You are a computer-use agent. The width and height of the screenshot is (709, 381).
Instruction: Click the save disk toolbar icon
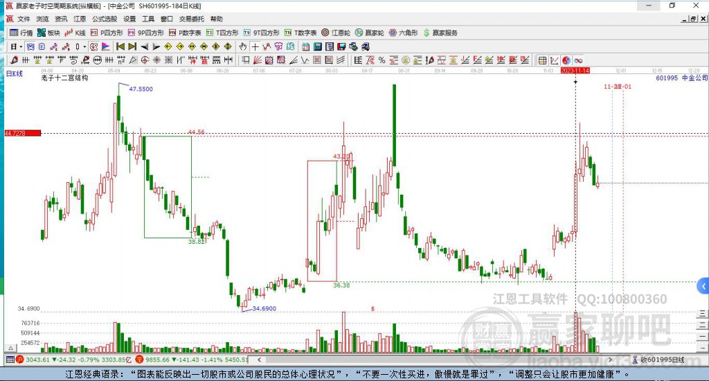pos(341,46)
